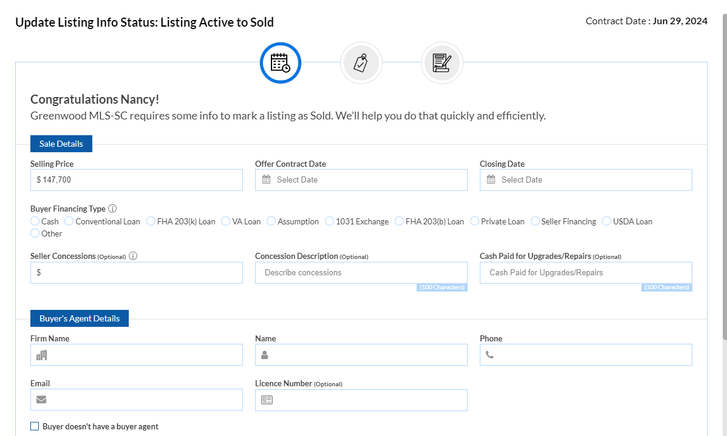Viewport: 727px width, 436px height.
Task: Click the calendar icon in Offer Contract Date
Action: click(x=266, y=179)
